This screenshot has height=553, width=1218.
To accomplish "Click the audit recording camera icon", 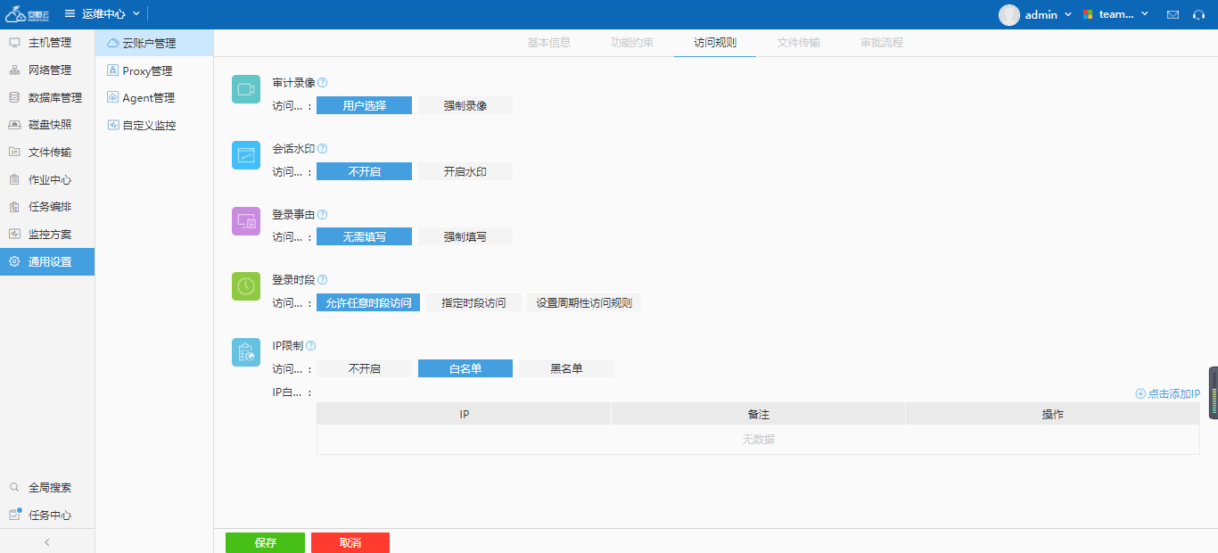I will pyautogui.click(x=246, y=89).
